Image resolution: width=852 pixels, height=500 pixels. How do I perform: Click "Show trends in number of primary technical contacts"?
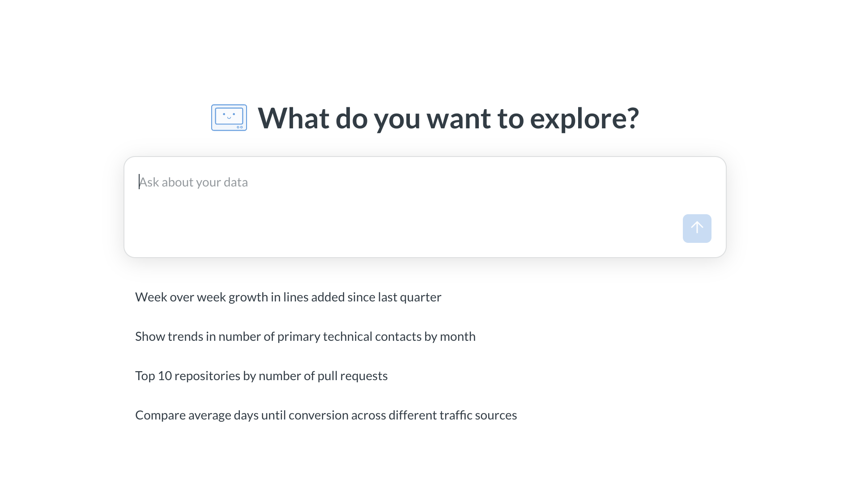point(305,337)
